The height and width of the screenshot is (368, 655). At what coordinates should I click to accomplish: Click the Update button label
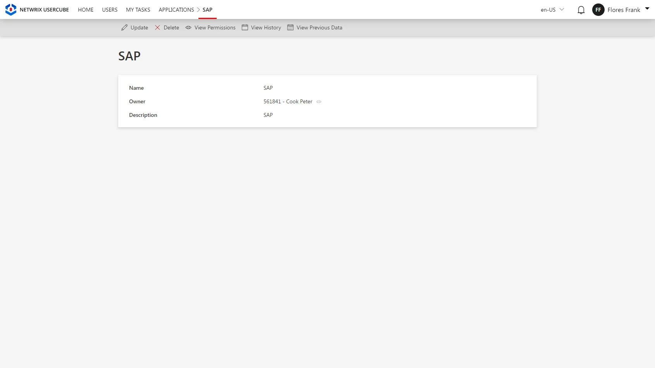click(x=139, y=27)
